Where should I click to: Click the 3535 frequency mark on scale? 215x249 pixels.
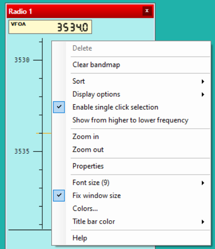click(x=22, y=151)
